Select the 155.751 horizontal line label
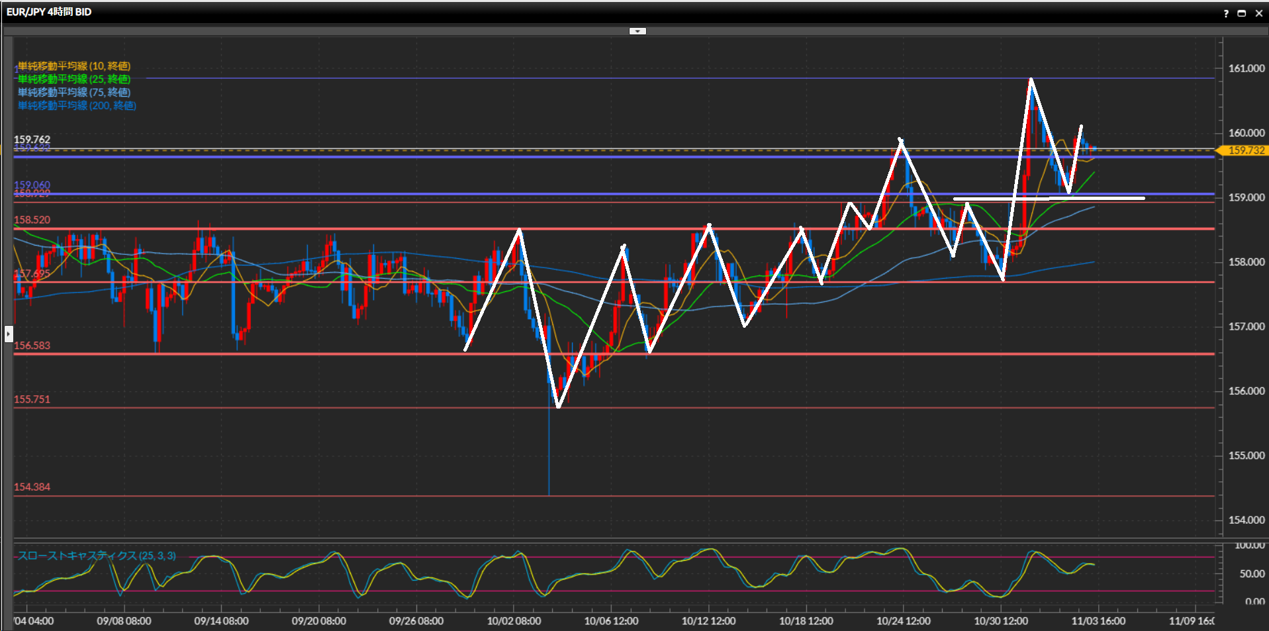Image resolution: width=1269 pixels, height=631 pixels. (32, 399)
